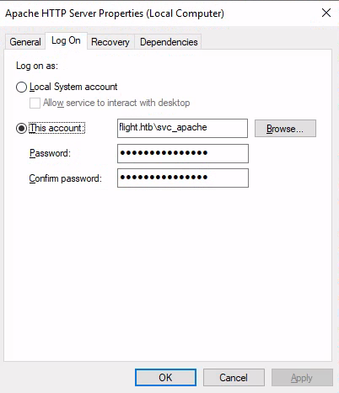This screenshot has height=393, width=339.
Task: Open the Recovery tab
Action: pyautogui.click(x=110, y=42)
